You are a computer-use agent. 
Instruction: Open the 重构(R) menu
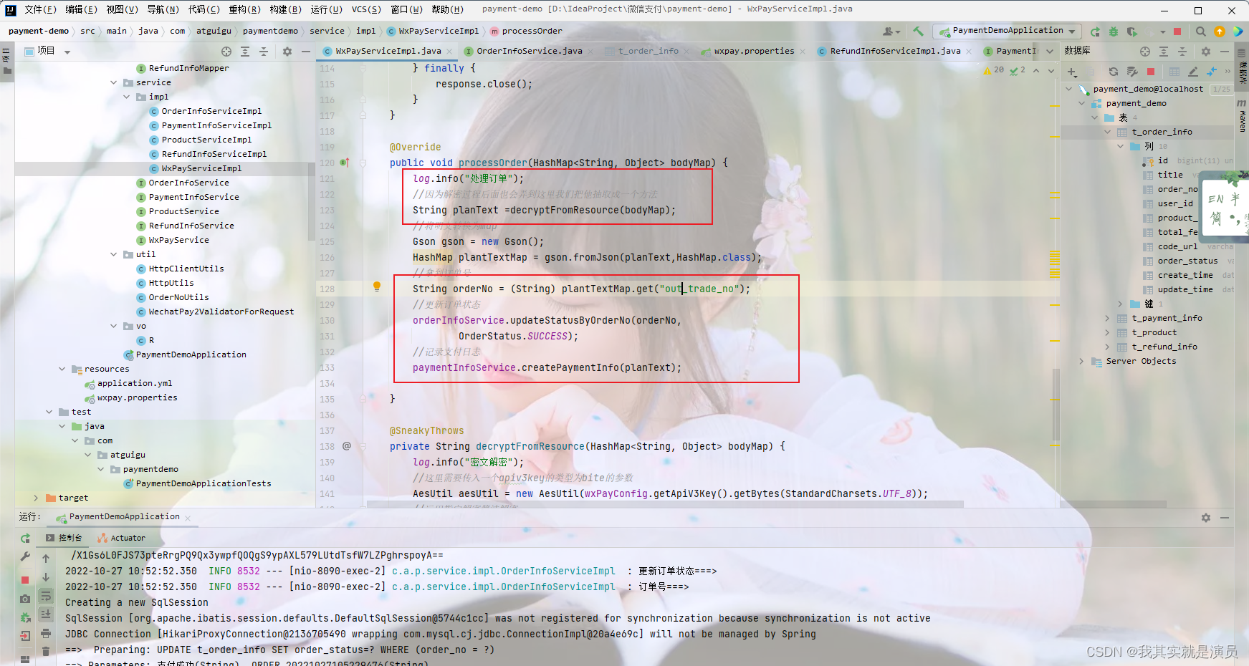pyautogui.click(x=245, y=9)
